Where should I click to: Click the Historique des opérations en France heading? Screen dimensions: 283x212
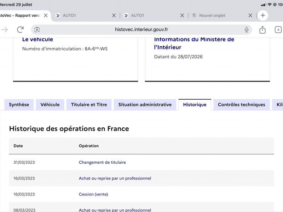tap(69, 129)
